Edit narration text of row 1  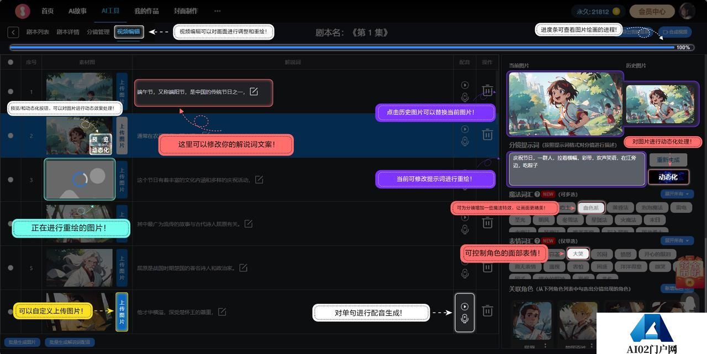pyautogui.click(x=254, y=92)
